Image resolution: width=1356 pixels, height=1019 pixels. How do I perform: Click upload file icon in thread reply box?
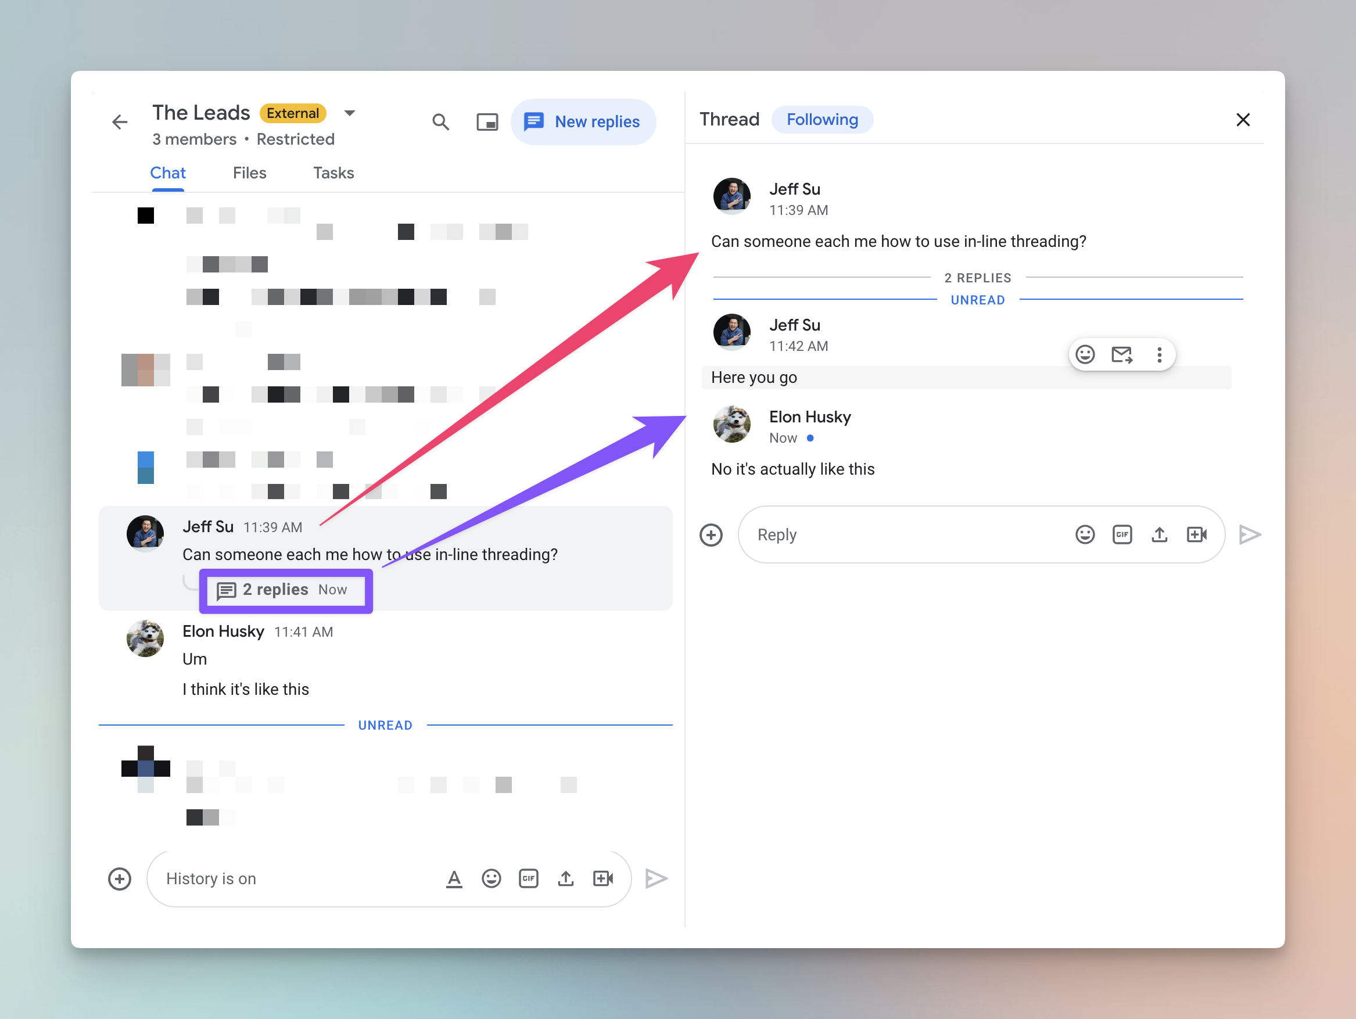1159,534
